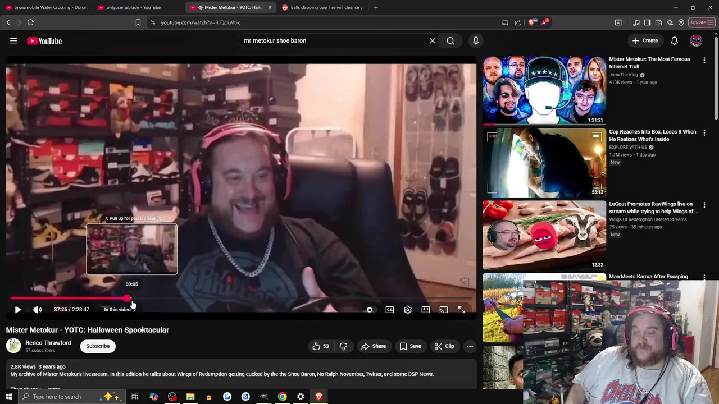Click the address bar URL field
Screen dimensions: 719x404
pyautogui.click(x=326, y=22)
